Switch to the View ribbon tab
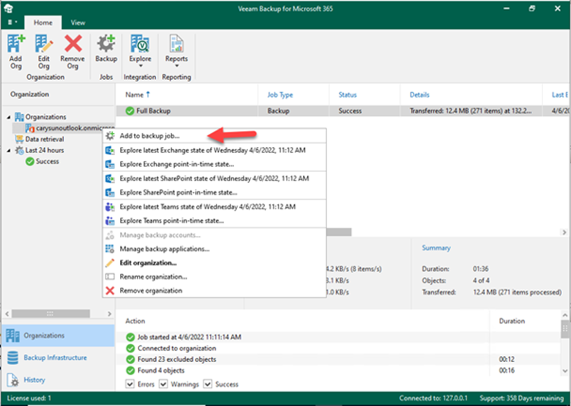Viewport: 571px width, 406px height. coord(78,22)
